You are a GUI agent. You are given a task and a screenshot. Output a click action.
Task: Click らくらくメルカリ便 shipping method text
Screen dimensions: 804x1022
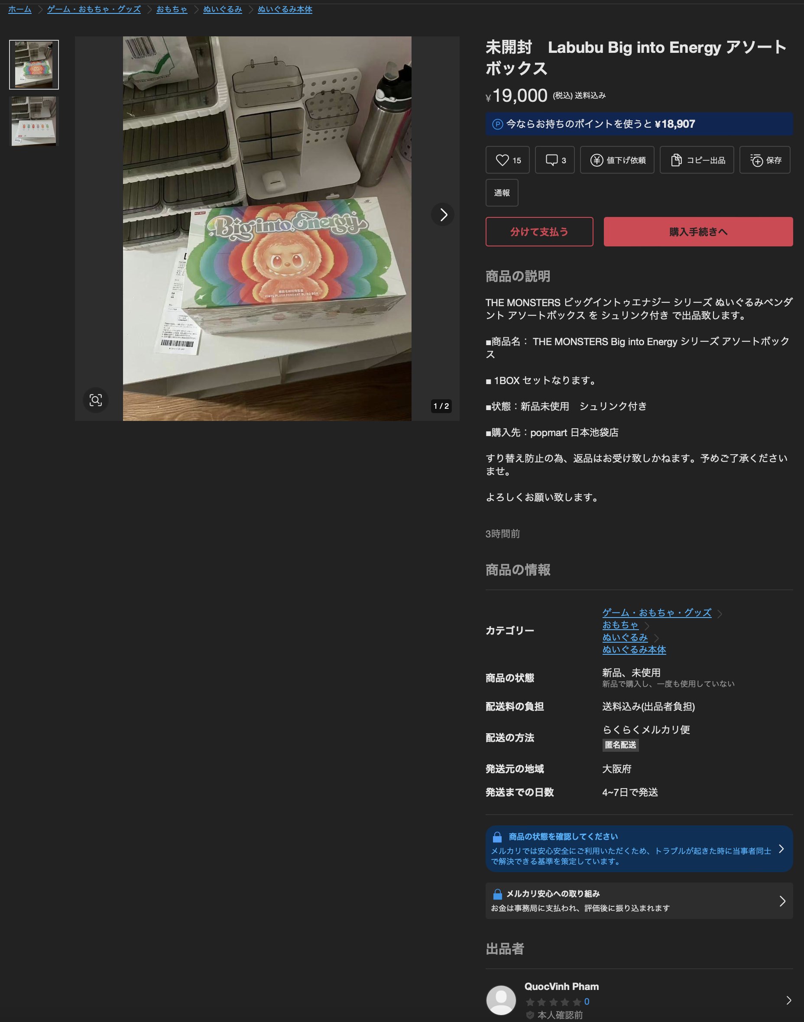(x=646, y=730)
